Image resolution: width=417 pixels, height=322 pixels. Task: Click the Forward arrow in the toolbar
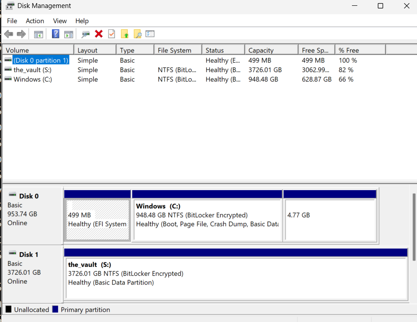(x=21, y=34)
